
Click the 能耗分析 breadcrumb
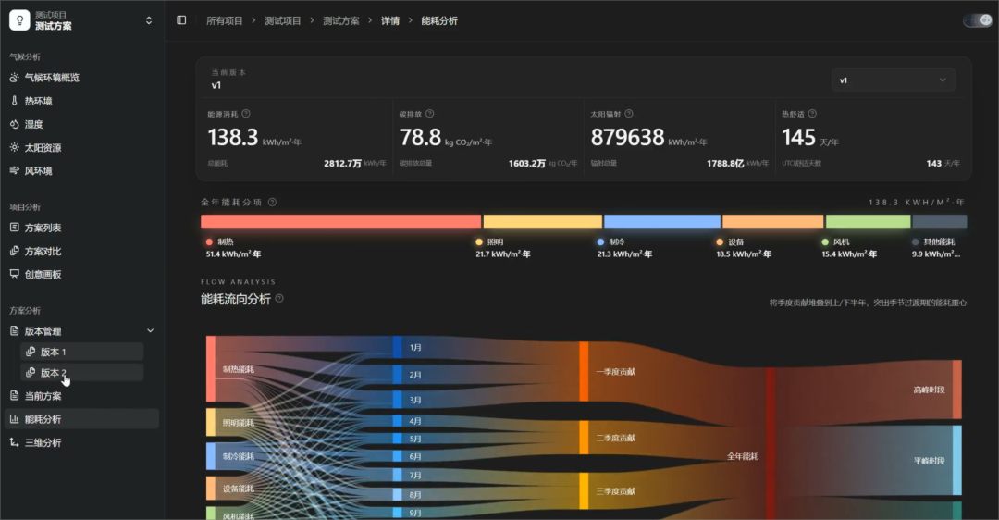[439, 21]
